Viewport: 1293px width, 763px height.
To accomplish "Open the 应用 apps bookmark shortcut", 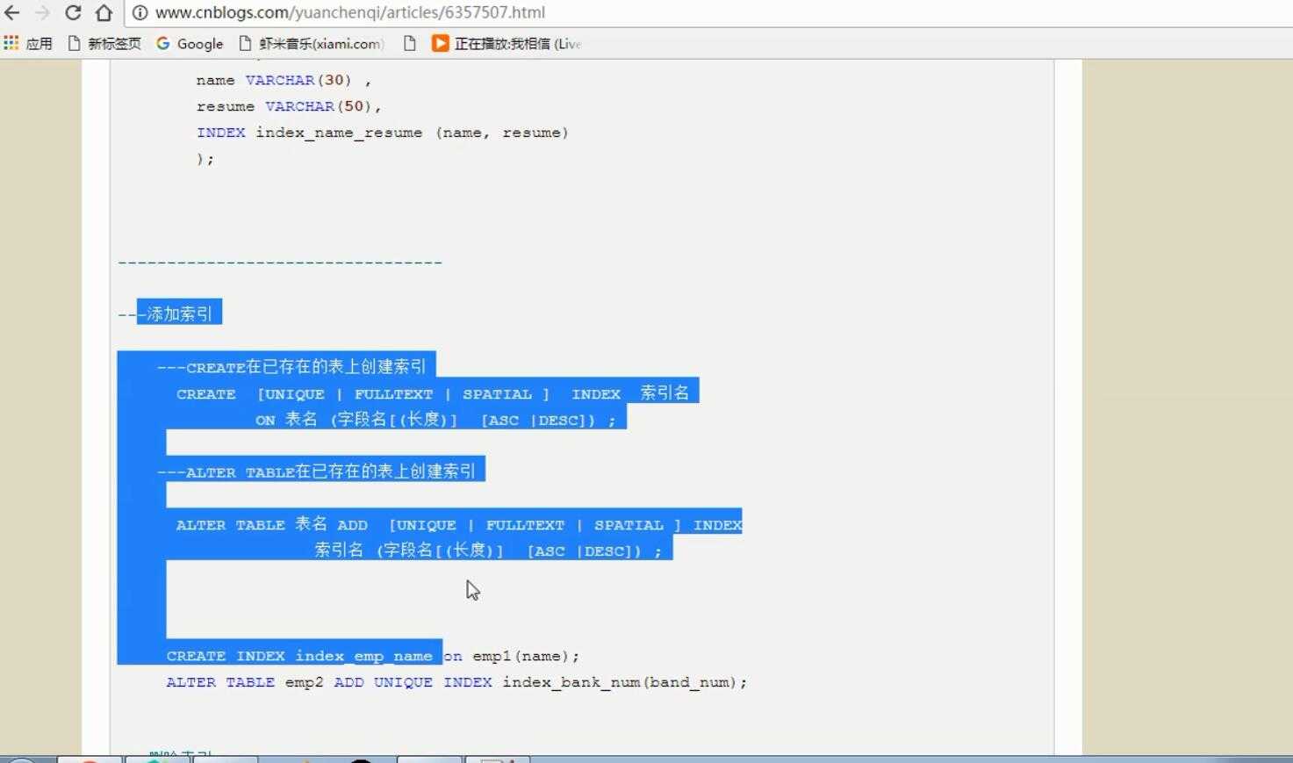I will (x=28, y=43).
